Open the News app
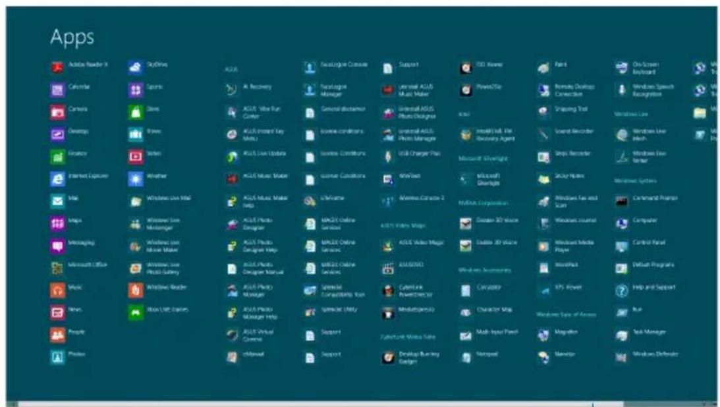 point(66,312)
